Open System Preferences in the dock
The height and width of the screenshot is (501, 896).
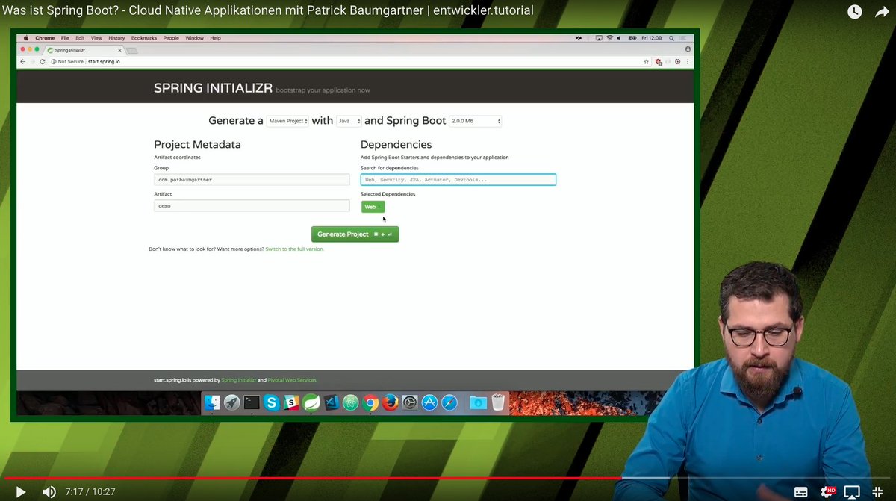(x=410, y=403)
